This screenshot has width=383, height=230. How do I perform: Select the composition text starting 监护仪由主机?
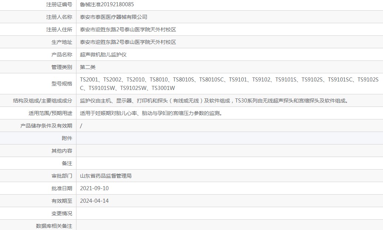tap(214, 101)
